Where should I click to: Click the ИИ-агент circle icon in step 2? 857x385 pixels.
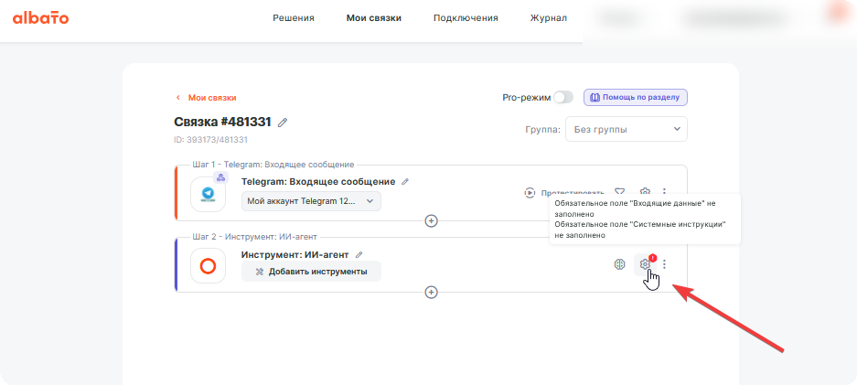208,266
